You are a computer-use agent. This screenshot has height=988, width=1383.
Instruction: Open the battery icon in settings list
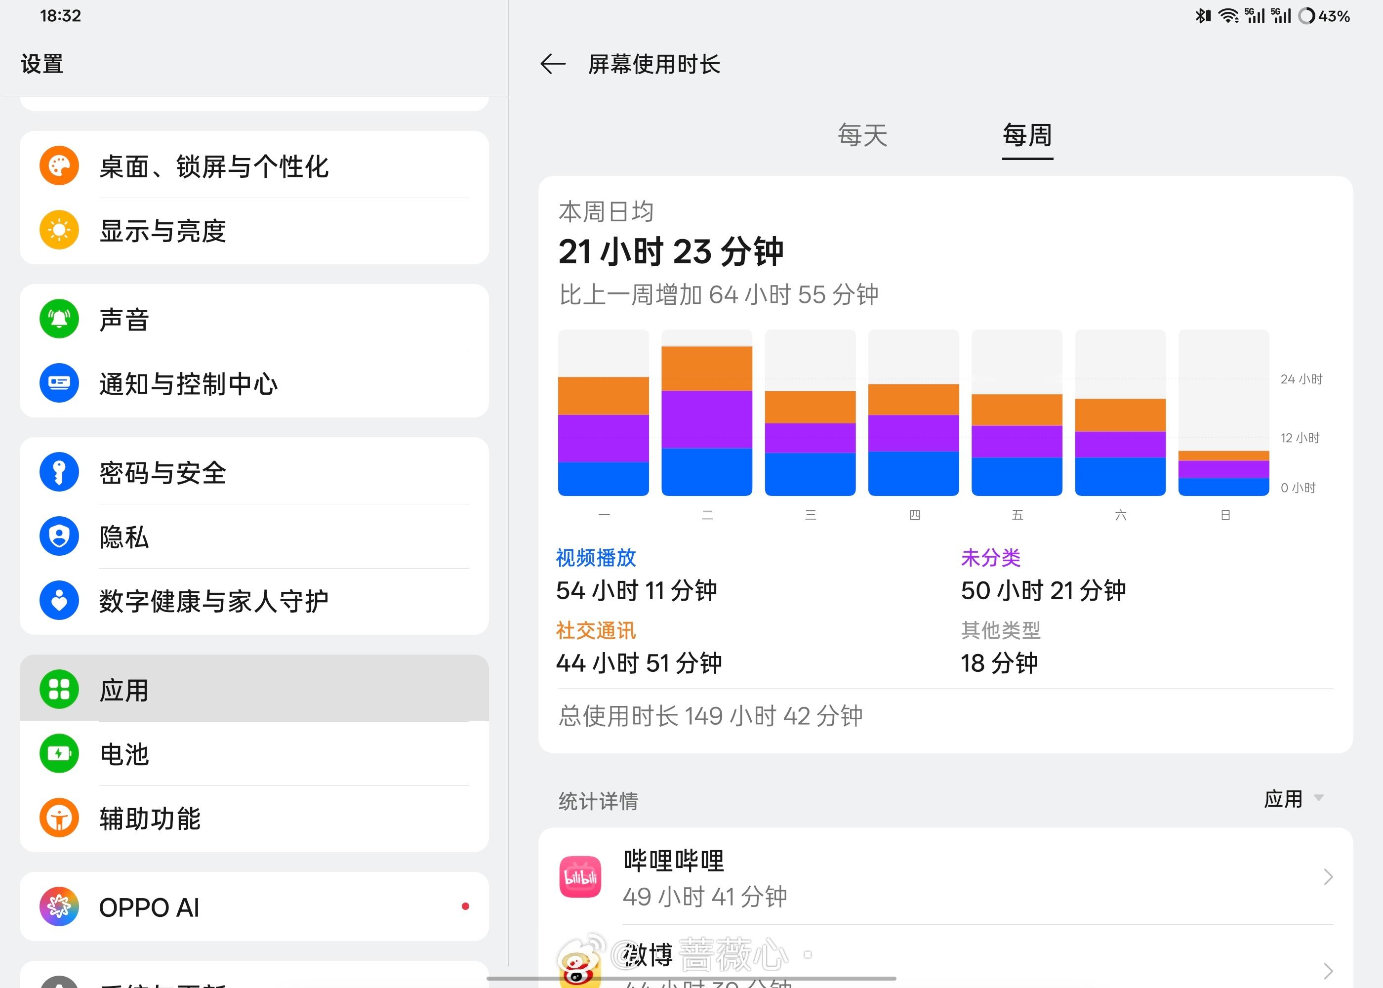coord(59,754)
